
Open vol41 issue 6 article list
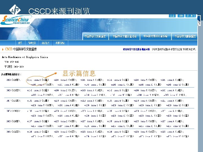[x=172, y=80]
